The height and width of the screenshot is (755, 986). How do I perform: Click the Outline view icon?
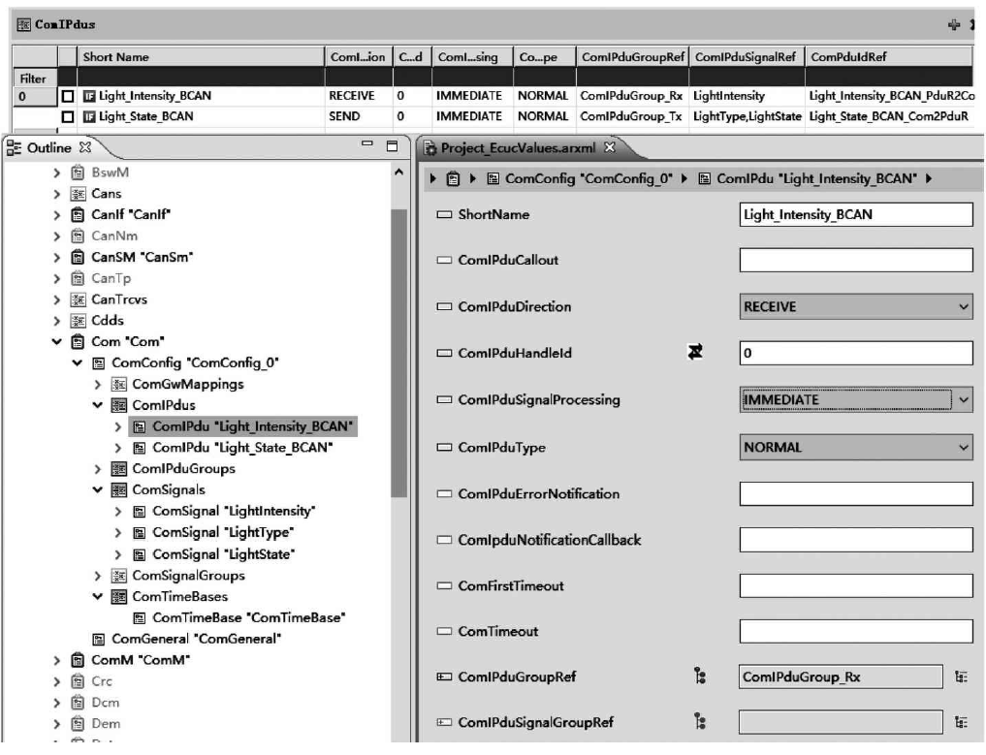click(x=14, y=147)
